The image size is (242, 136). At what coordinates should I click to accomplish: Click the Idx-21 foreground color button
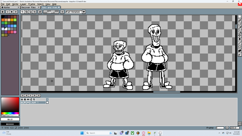point(10,119)
